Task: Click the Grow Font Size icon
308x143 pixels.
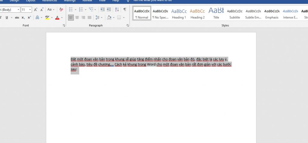Action: (x=36, y=10)
